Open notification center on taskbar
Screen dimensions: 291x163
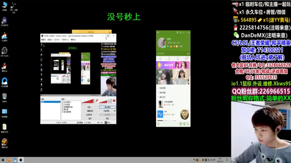227,160
